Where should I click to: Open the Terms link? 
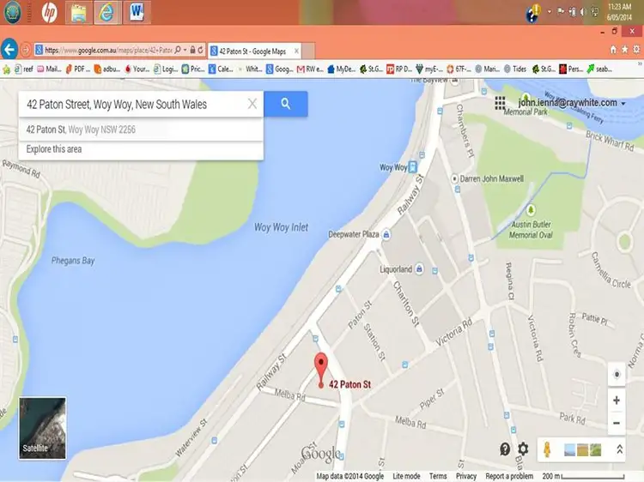point(438,476)
